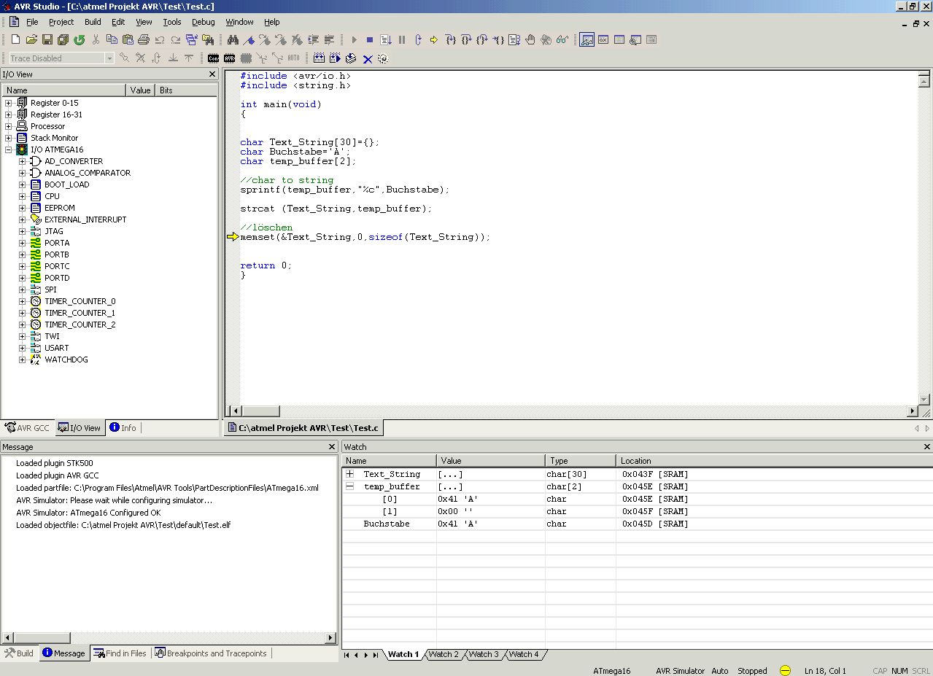This screenshot has height=676, width=933.
Task: Switch to the AVR GCC tab
Action: pos(28,428)
